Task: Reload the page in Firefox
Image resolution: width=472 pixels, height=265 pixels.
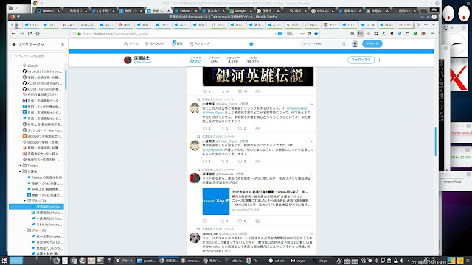Action: 29,34
